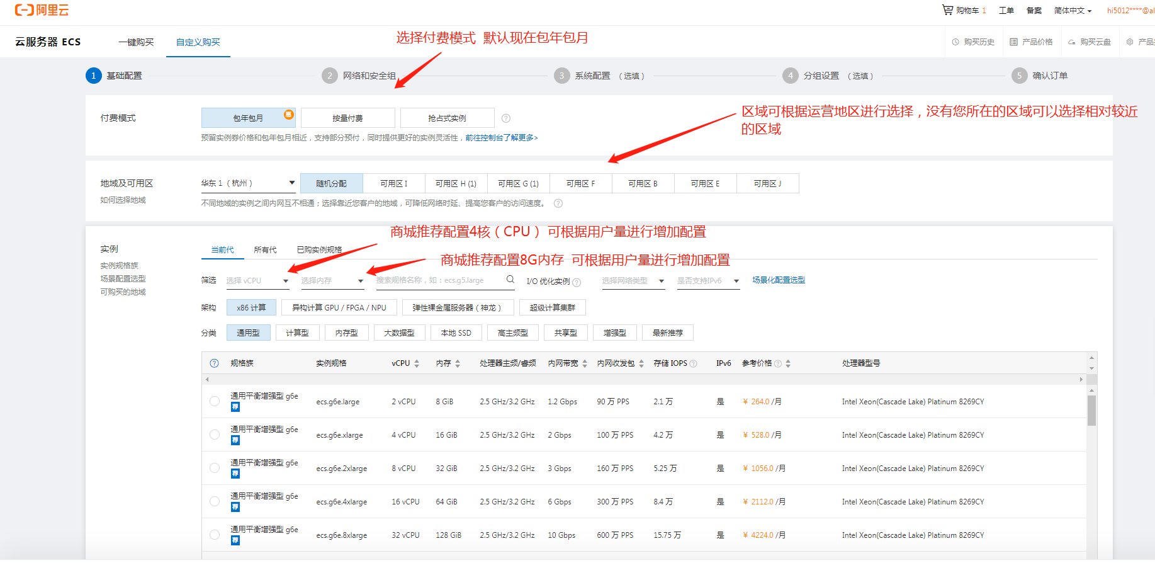Viewport: 1155px width, 563px height.
Task: Choose 包年包月 payment mode
Action: tap(249, 118)
